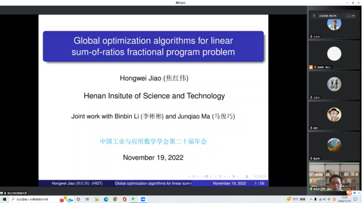Image resolution: width=362 pixels, height=203 pixels.
Task: Toggle the Sogou input method Chinese/English indicator
Action: (x=354, y=193)
